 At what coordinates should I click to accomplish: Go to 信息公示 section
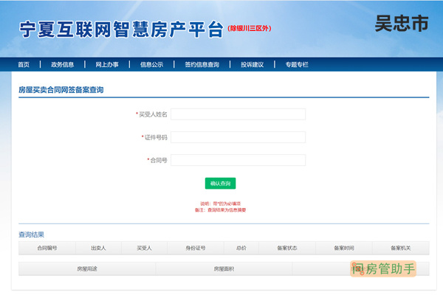tap(151, 65)
